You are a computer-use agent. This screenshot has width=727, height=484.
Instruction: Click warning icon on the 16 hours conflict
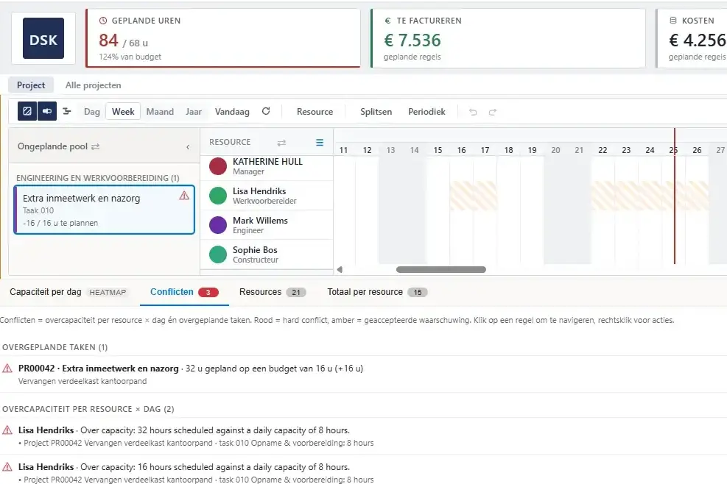(7, 467)
